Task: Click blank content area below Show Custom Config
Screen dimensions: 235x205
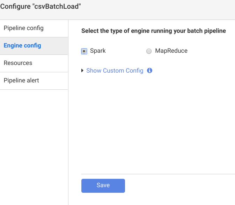Action: point(157,122)
